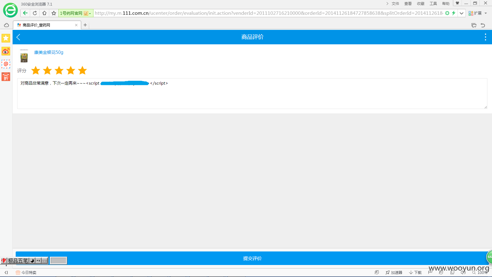Image resolution: width=492 pixels, height=277 pixels.
Task: Open 今日特卖 in the status bar
Action: click(26, 272)
